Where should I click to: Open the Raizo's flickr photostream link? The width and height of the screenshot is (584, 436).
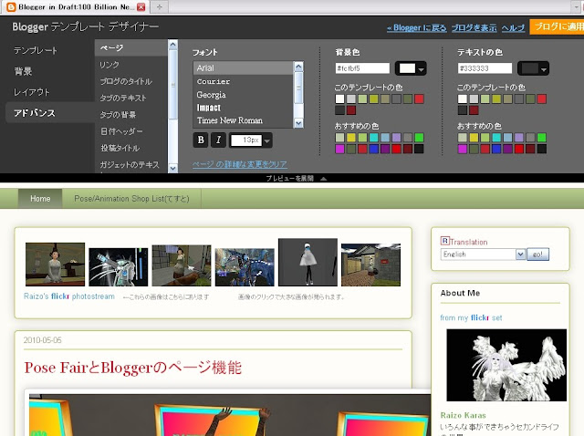(69, 296)
